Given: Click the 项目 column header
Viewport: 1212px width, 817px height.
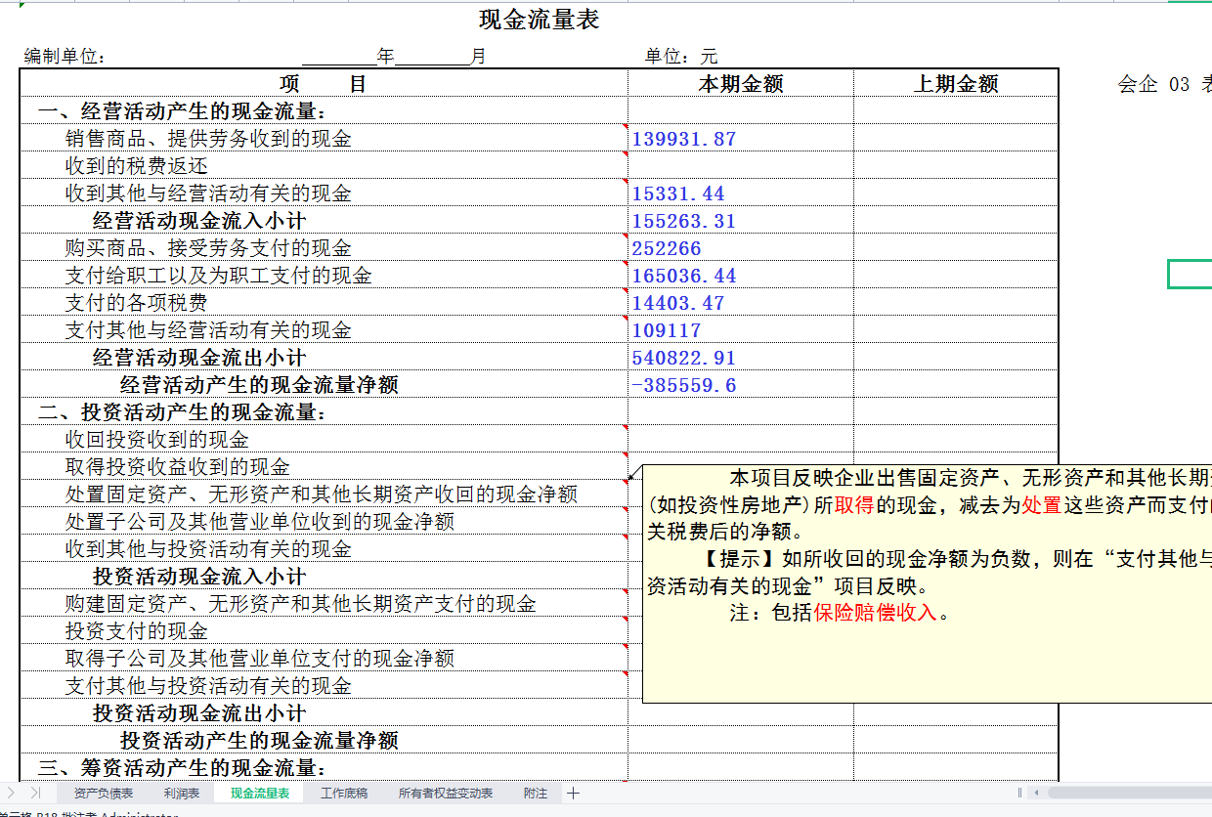Looking at the screenshot, I should [x=324, y=84].
